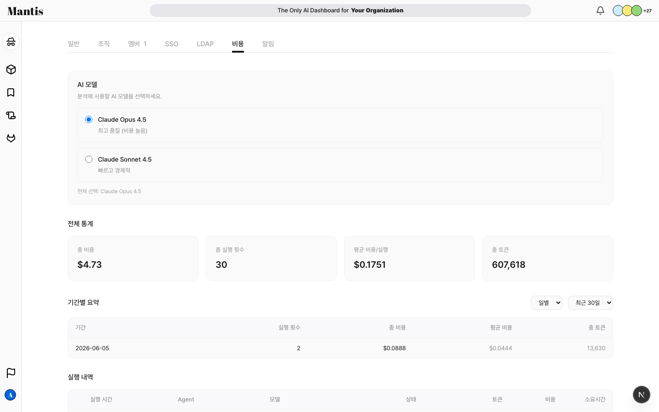The width and height of the screenshot is (659, 412).
Task: Click the 평균 비용 column header
Action: (501, 328)
